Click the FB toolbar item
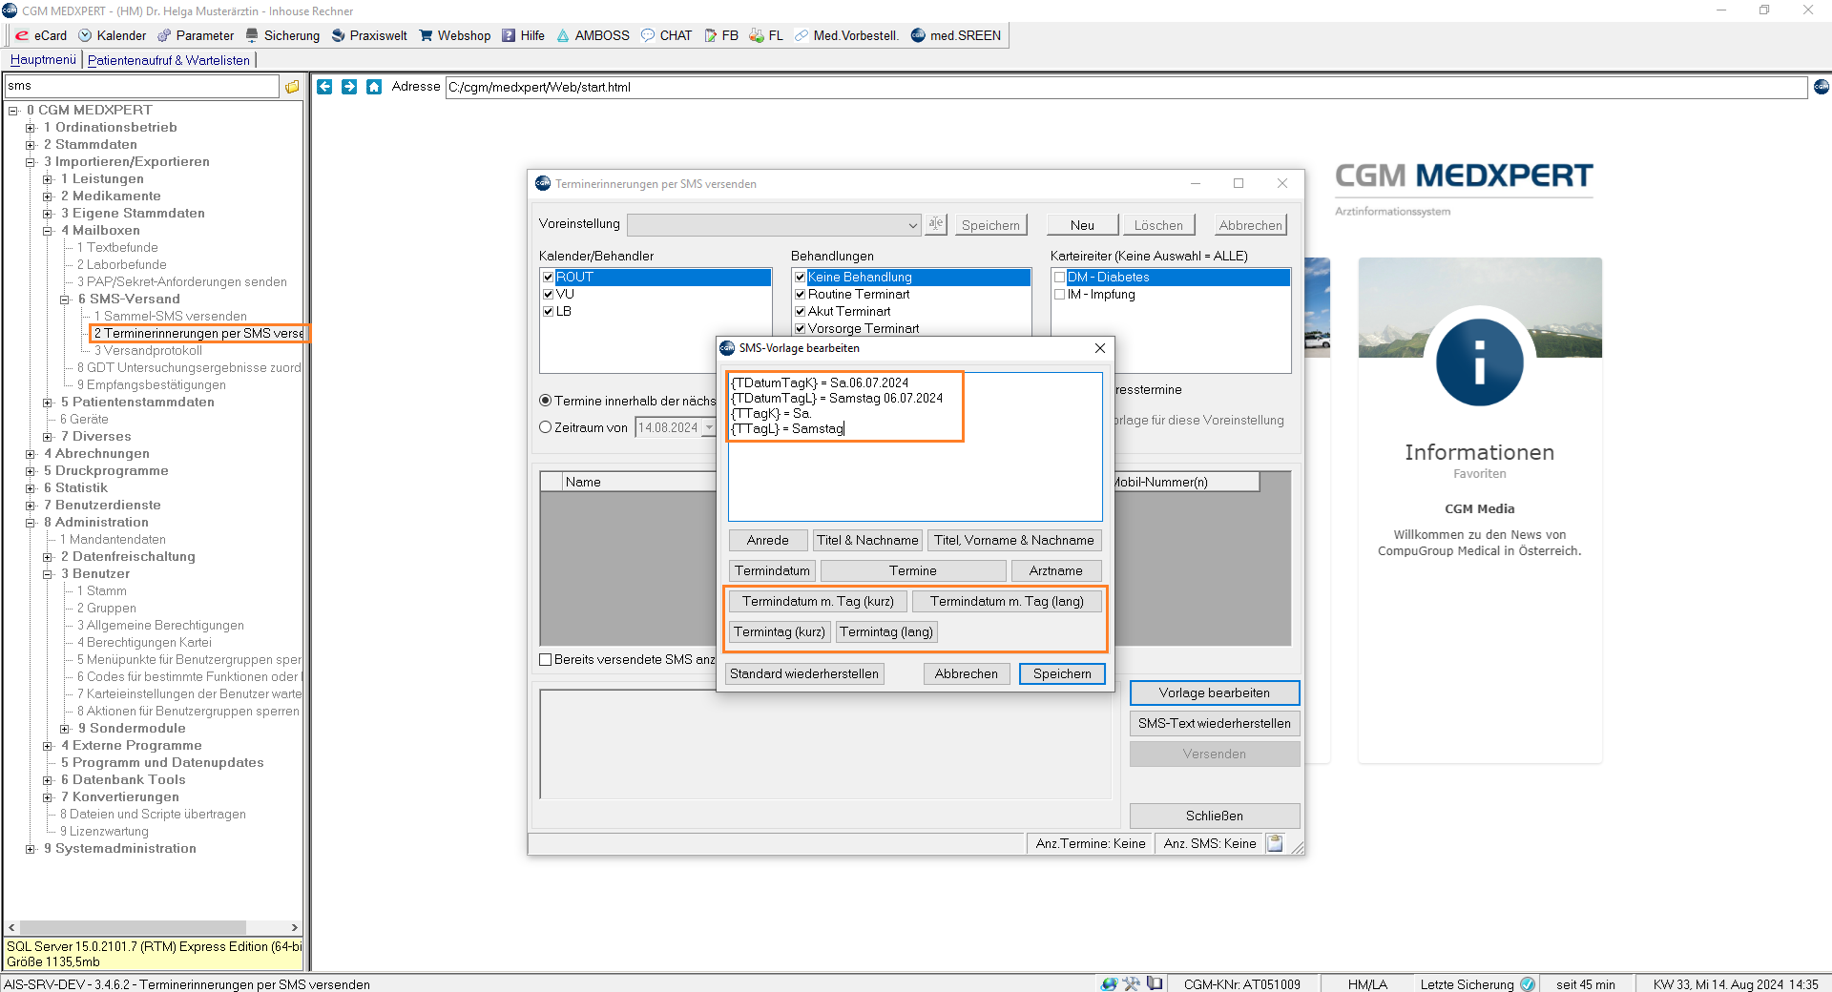The image size is (1832, 992). tap(721, 35)
